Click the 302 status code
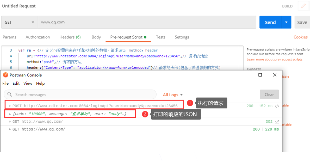Screen dimensions: 310x161 pyautogui.click(x=269, y=122)
